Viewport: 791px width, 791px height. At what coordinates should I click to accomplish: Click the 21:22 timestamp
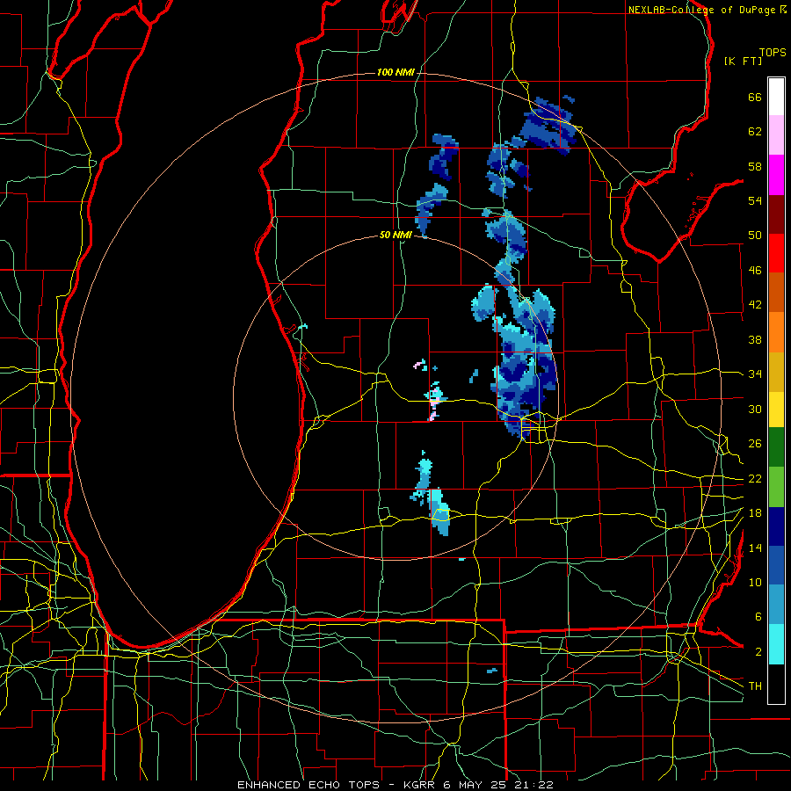tap(534, 785)
